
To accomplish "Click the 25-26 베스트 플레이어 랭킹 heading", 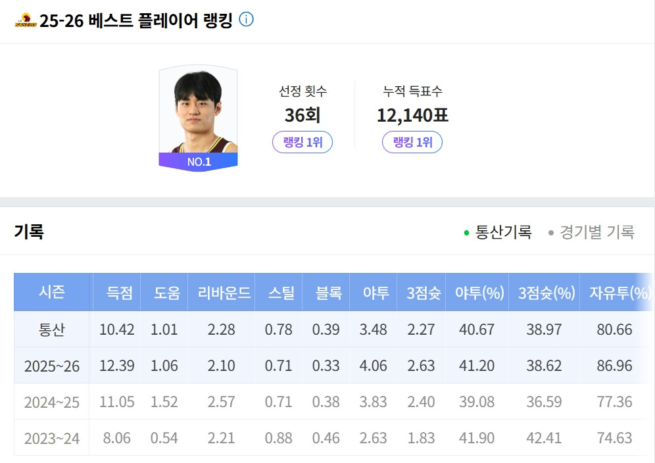I will pyautogui.click(x=135, y=21).
